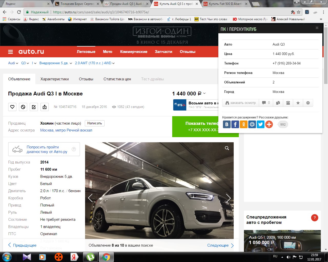Open comments icon in Перекупклуб panel
Screen dimensions: 328x262
[266, 103]
